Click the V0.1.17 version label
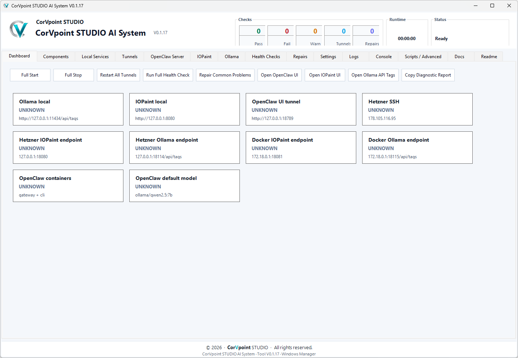 point(161,33)
